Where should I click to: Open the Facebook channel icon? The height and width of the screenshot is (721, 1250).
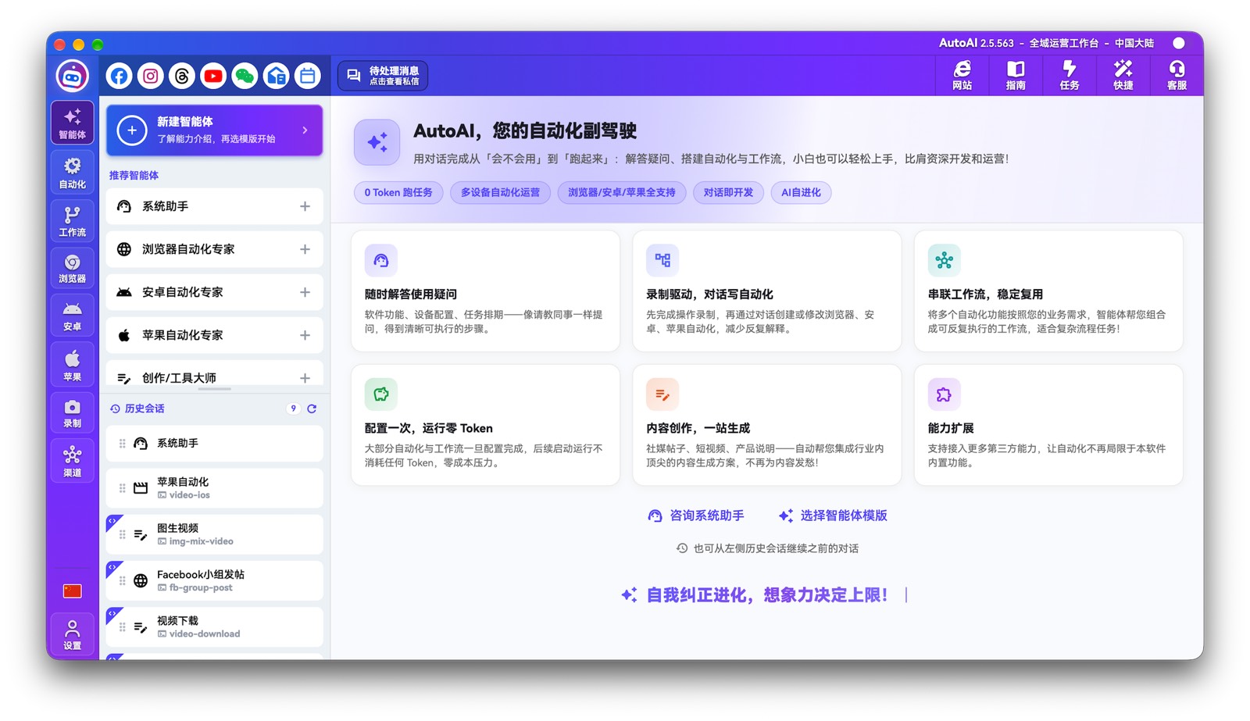coord(119,76)
